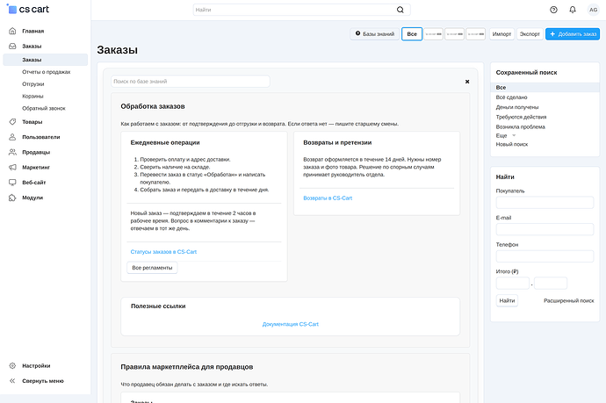Select saved search Деньги получены
This screenshot has height=403, width=606.
tap(517, 107)
